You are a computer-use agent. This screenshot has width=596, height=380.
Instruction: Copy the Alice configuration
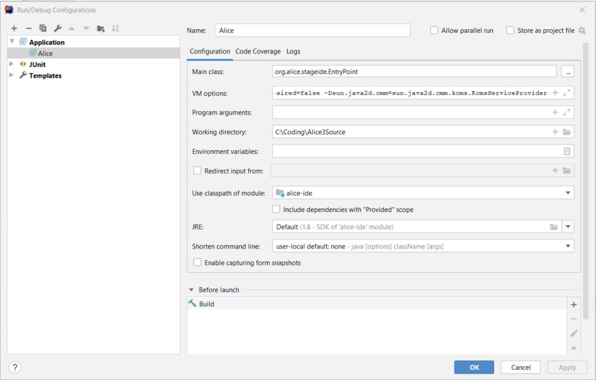point(43,28)
